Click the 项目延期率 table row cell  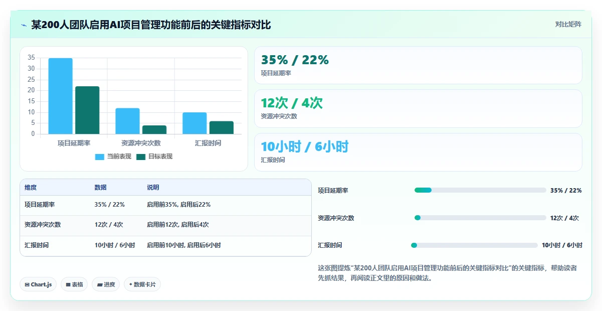[x=40, y=205]
